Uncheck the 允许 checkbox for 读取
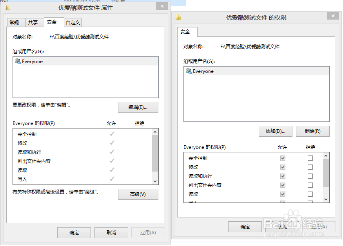The height and width of the screenshot is (246, 343). 283,194
